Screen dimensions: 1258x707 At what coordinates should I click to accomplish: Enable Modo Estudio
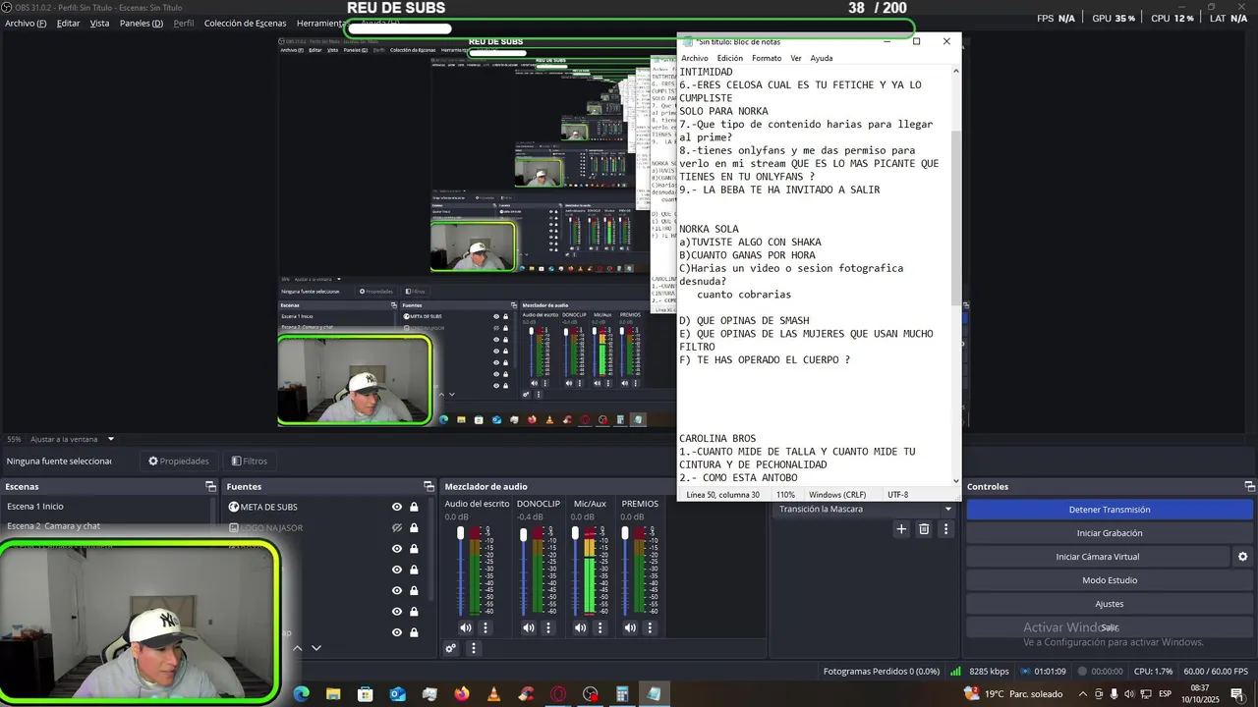[x=1110, y=580]
